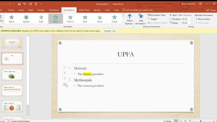
Task: Select the fifth slide with orange circle
Action: pos(12,106)
